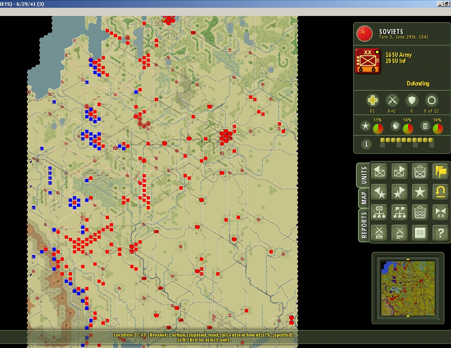This screenshot has height=348, width=451.
Task: Open order of battle hierarchy icon
Action: click(379, 212)
